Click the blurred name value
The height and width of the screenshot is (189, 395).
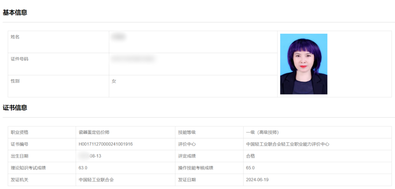point(118,37)
